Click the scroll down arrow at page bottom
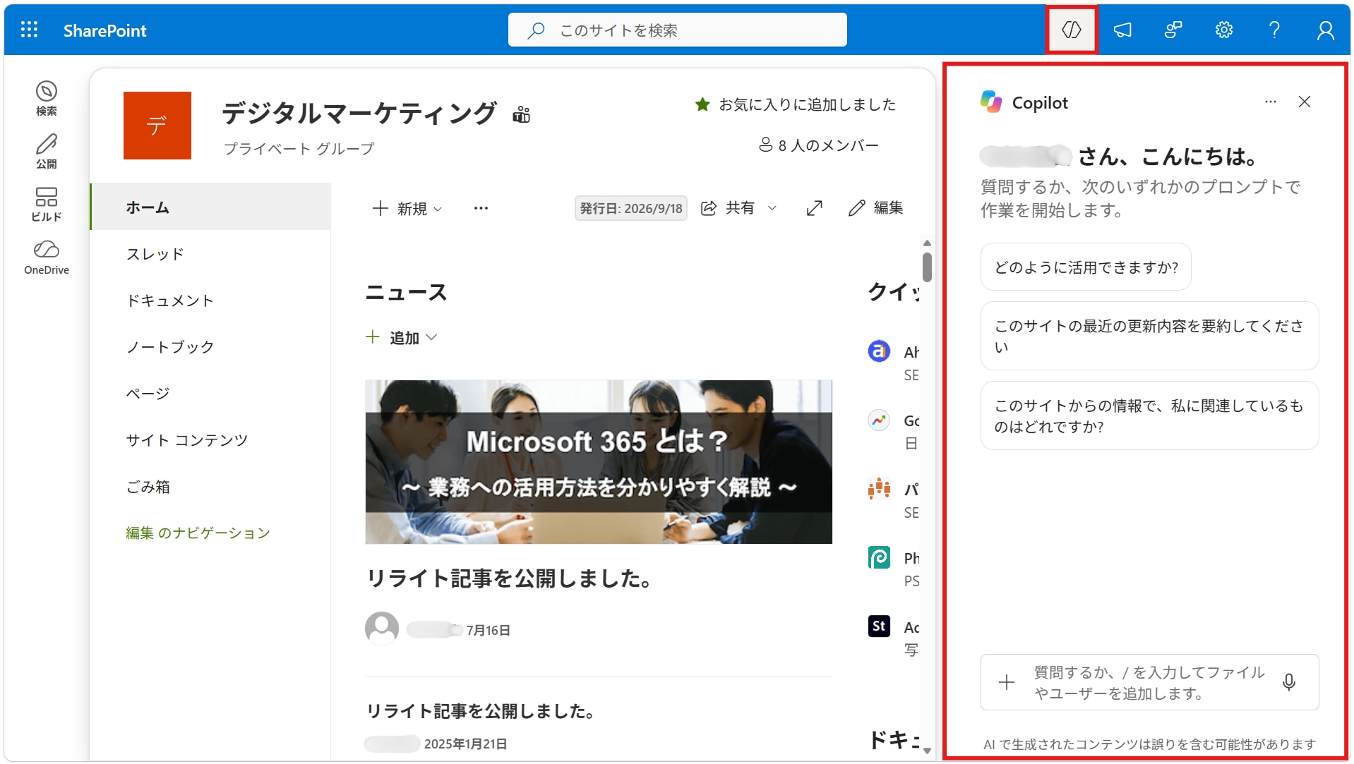The image size is (1354, 764). [927, 751]
